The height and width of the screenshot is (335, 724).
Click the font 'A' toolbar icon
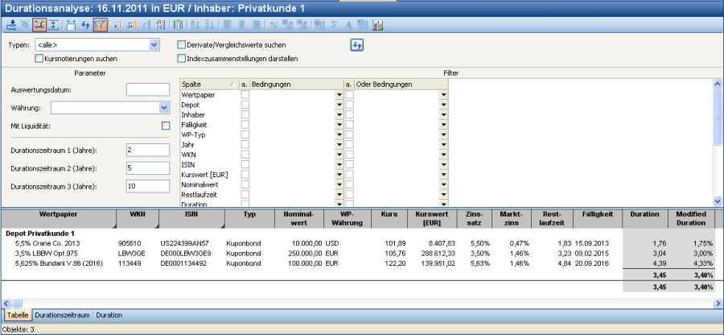point(348,25)
